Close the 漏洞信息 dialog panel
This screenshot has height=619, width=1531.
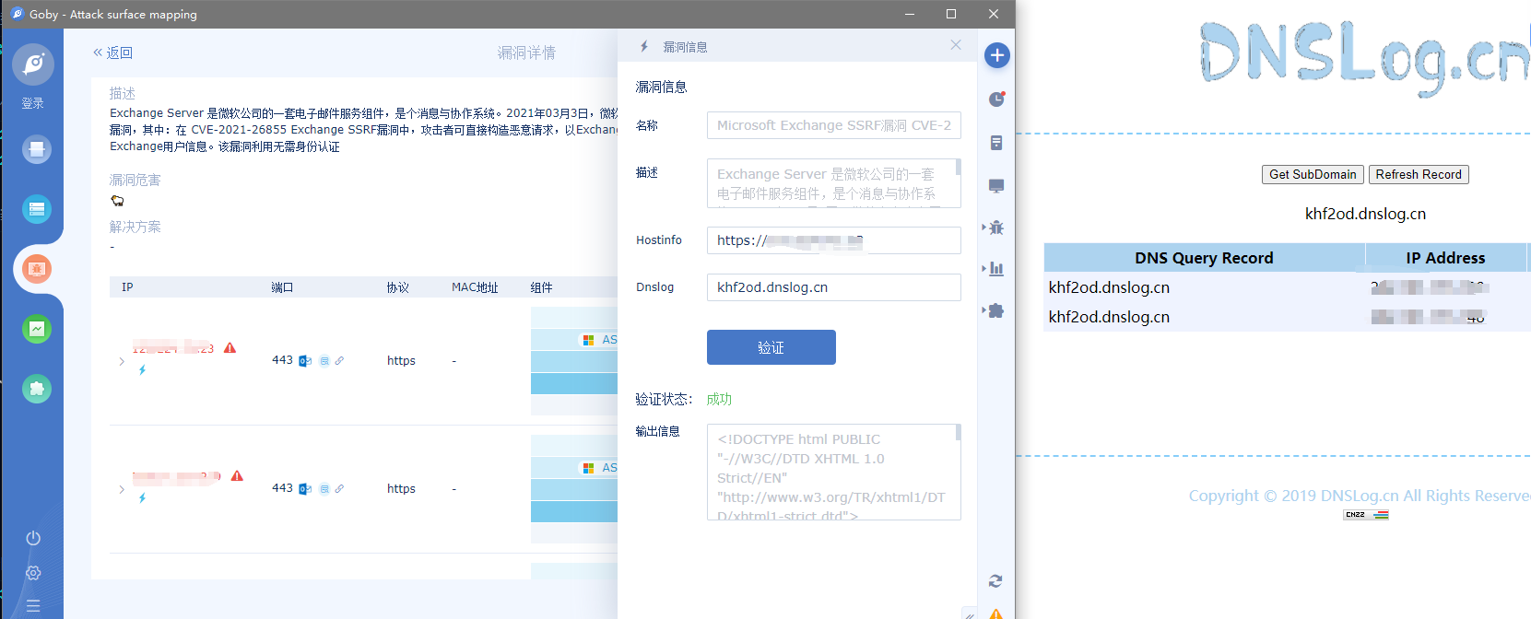coord(956,45)
